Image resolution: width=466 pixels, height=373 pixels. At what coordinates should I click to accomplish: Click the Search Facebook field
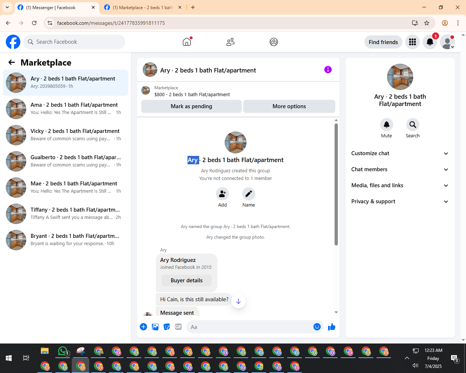[x=74, y=42]
